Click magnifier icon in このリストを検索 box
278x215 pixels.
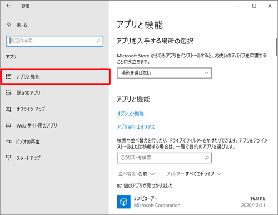[x=207, y=158]
